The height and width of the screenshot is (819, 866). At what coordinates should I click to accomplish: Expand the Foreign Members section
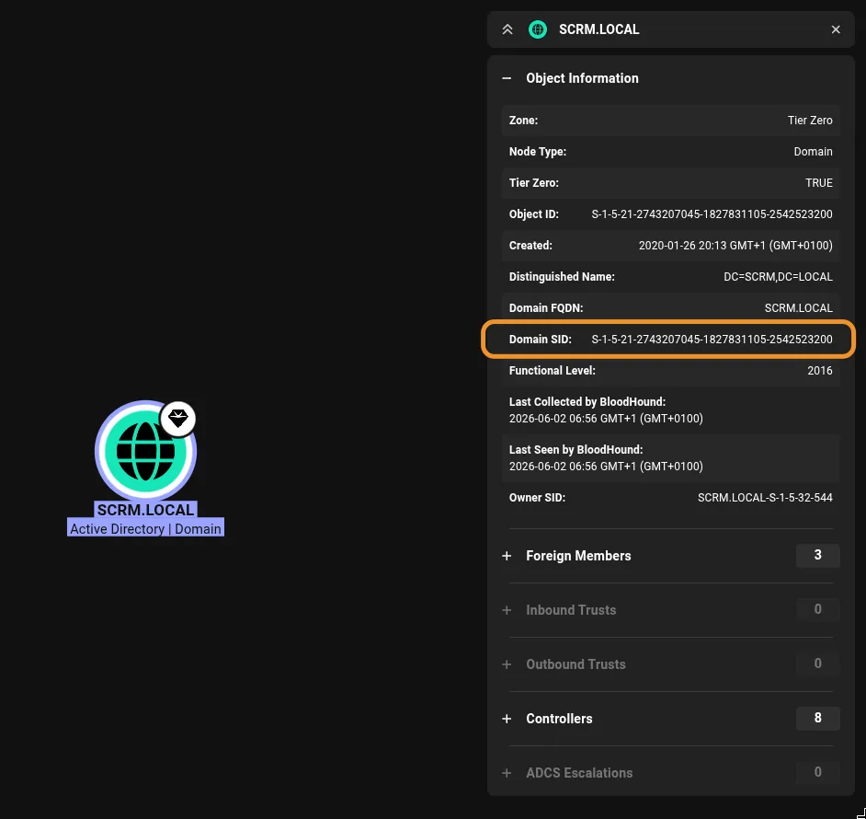pos(507,556)
